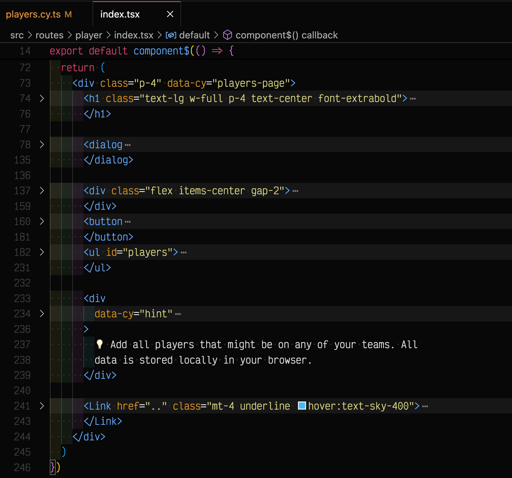Click the ellipsis after the Link opening tag

[425, 406]
